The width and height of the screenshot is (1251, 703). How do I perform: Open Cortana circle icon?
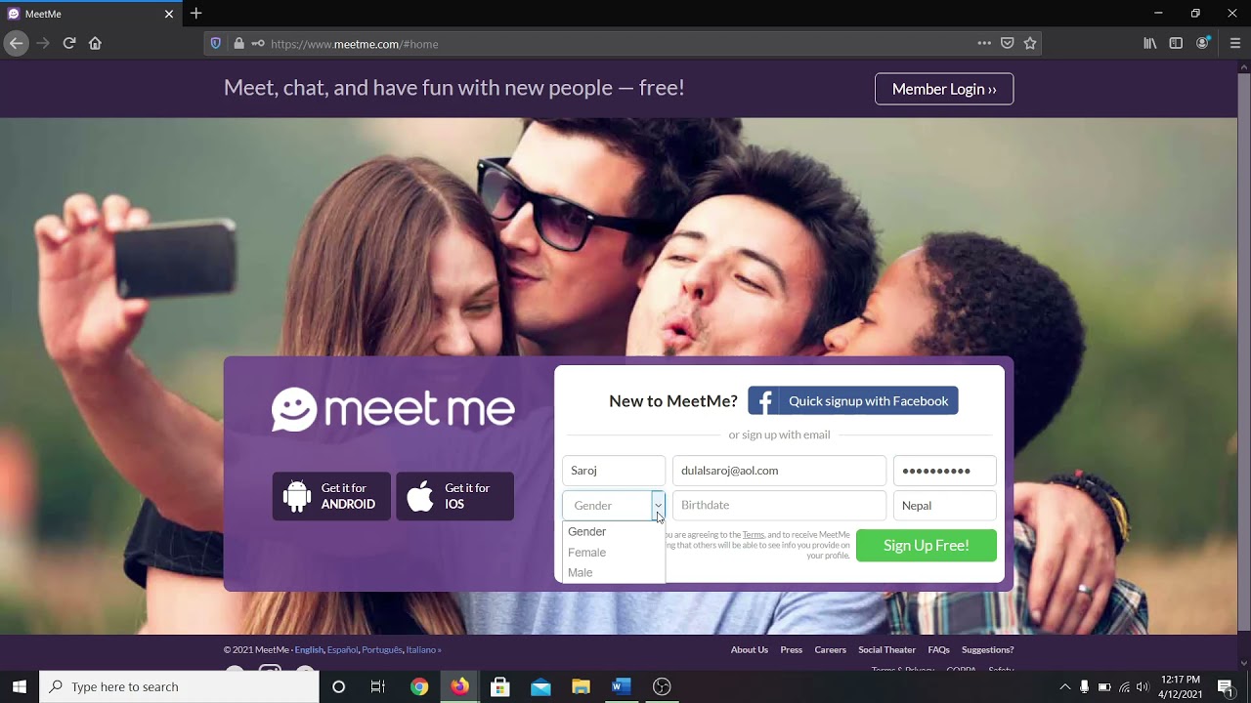[339, 686]
